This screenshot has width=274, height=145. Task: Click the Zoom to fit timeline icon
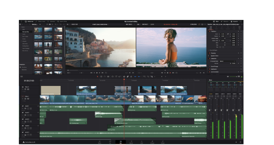coord(144,76)
